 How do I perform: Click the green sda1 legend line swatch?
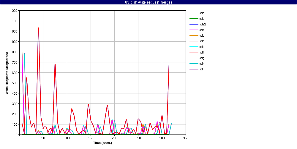point(194,19)
